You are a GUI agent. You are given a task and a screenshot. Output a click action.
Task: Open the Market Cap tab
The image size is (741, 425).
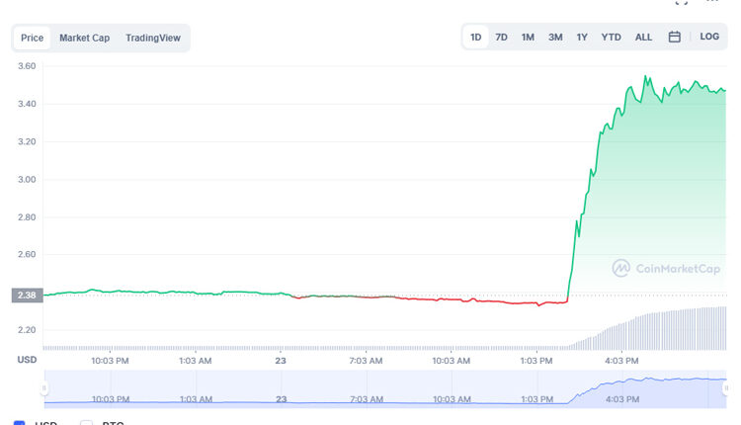pos(85,38)
